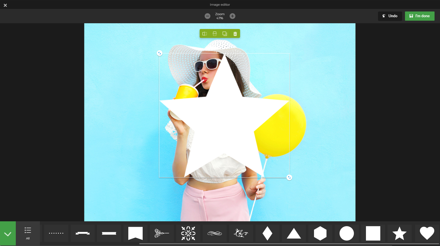Insert the diamond shape
This screenshot has height=246, width=440.
[268, 233]
